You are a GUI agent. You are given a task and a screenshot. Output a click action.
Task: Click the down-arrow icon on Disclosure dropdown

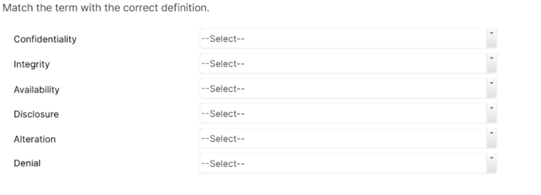[492, 108]
